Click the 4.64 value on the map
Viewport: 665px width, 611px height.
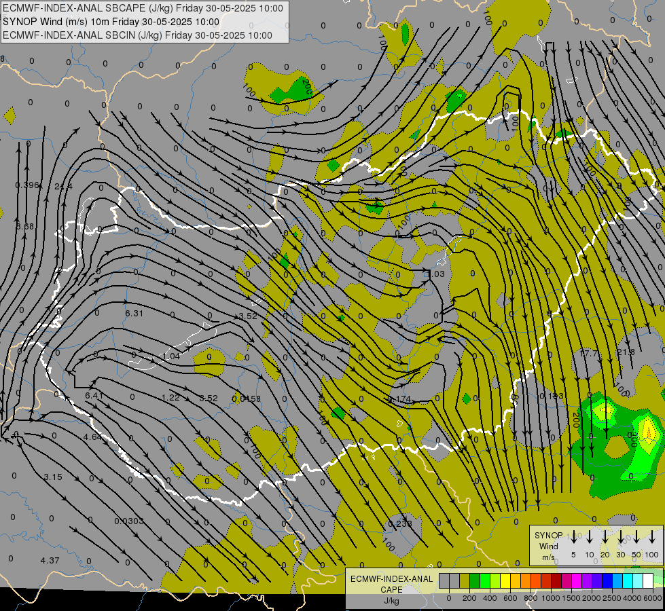click(x=92, y=437)
